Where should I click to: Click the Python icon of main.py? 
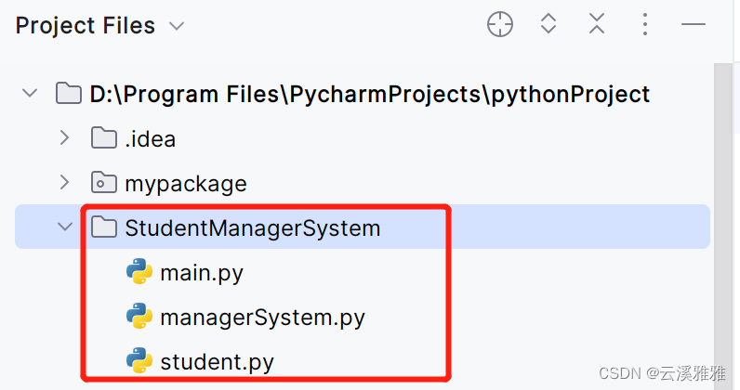click(139, 273)
